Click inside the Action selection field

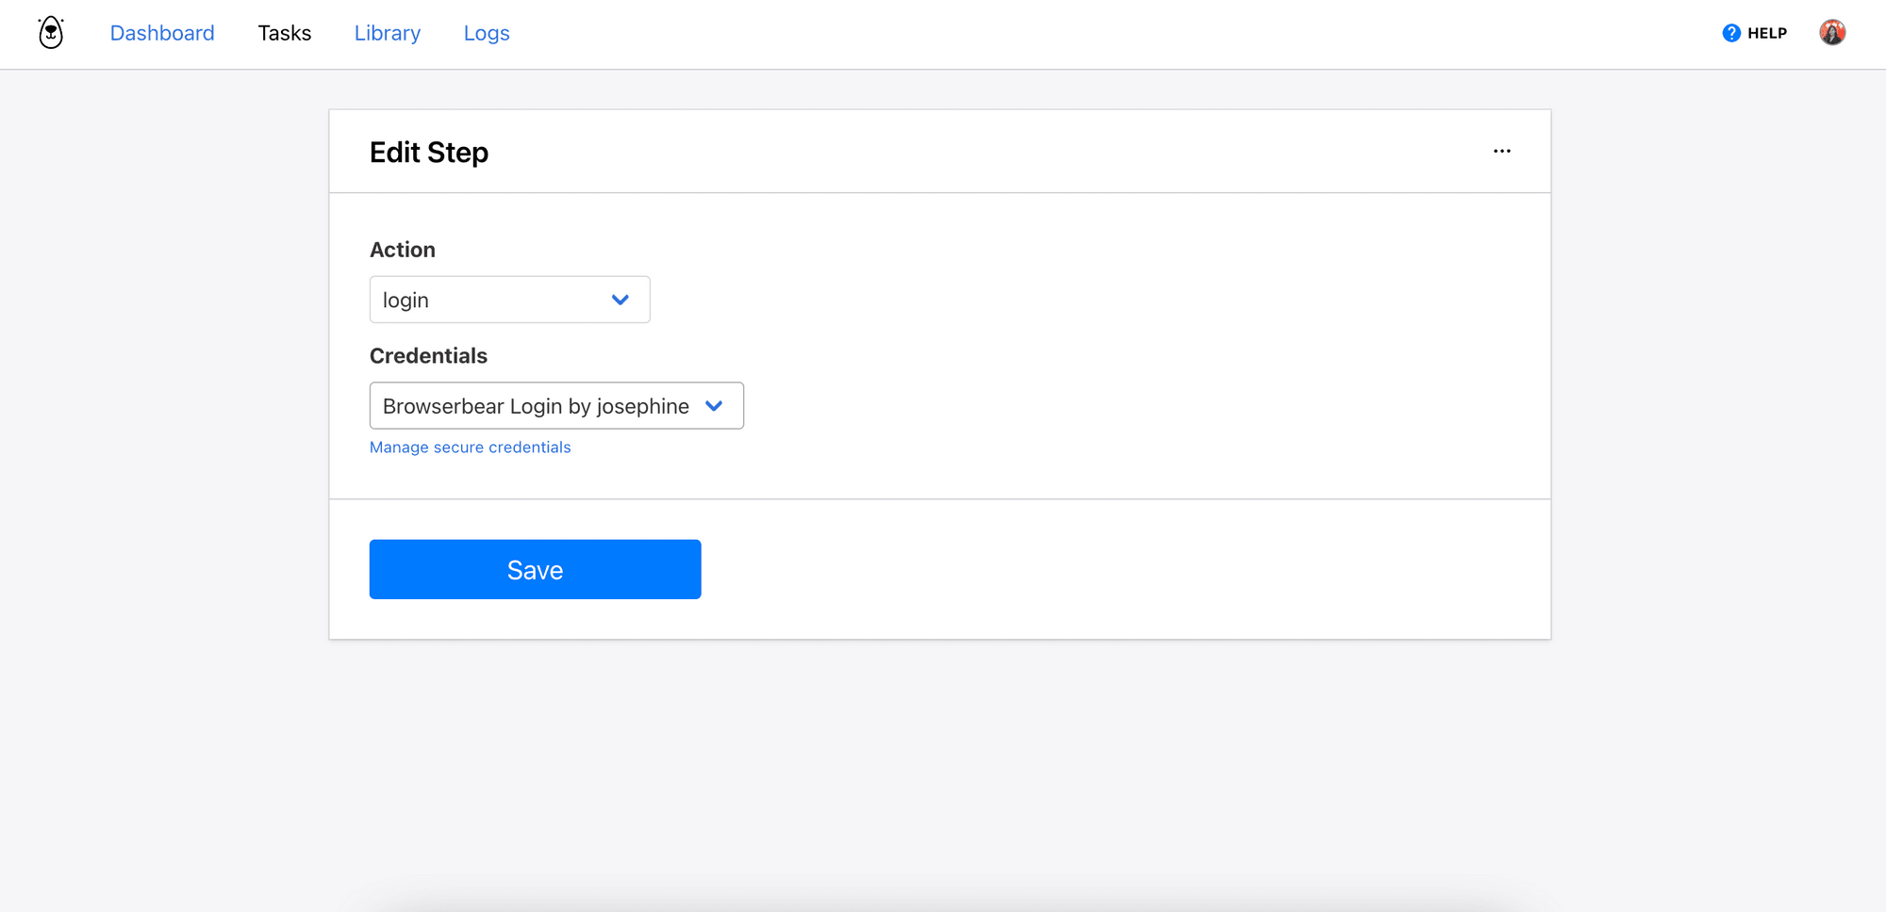[471, 300]
